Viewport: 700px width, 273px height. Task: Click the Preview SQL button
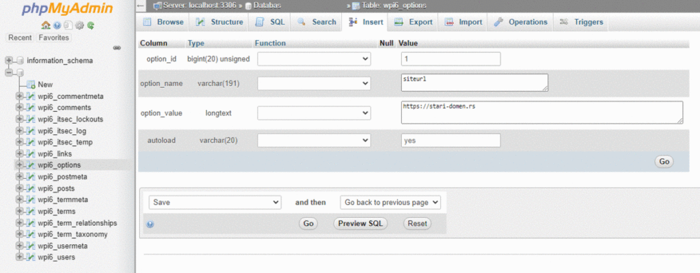pos(360,223)
